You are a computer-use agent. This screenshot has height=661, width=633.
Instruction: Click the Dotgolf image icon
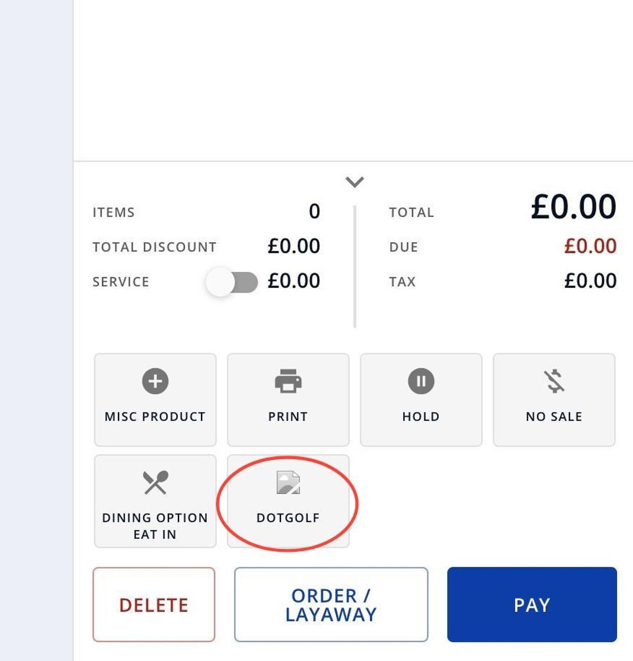pyautogui.click(x=288, y=482)
